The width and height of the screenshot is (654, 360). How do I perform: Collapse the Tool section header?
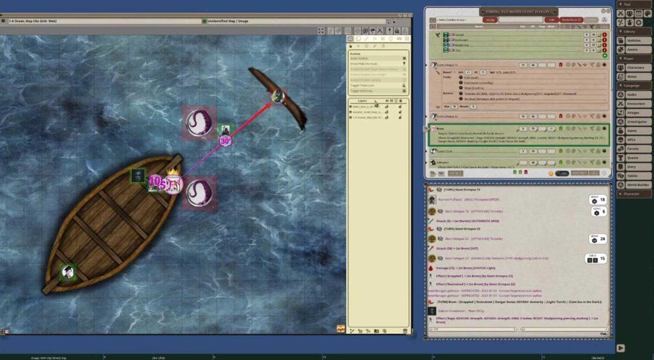634,4
